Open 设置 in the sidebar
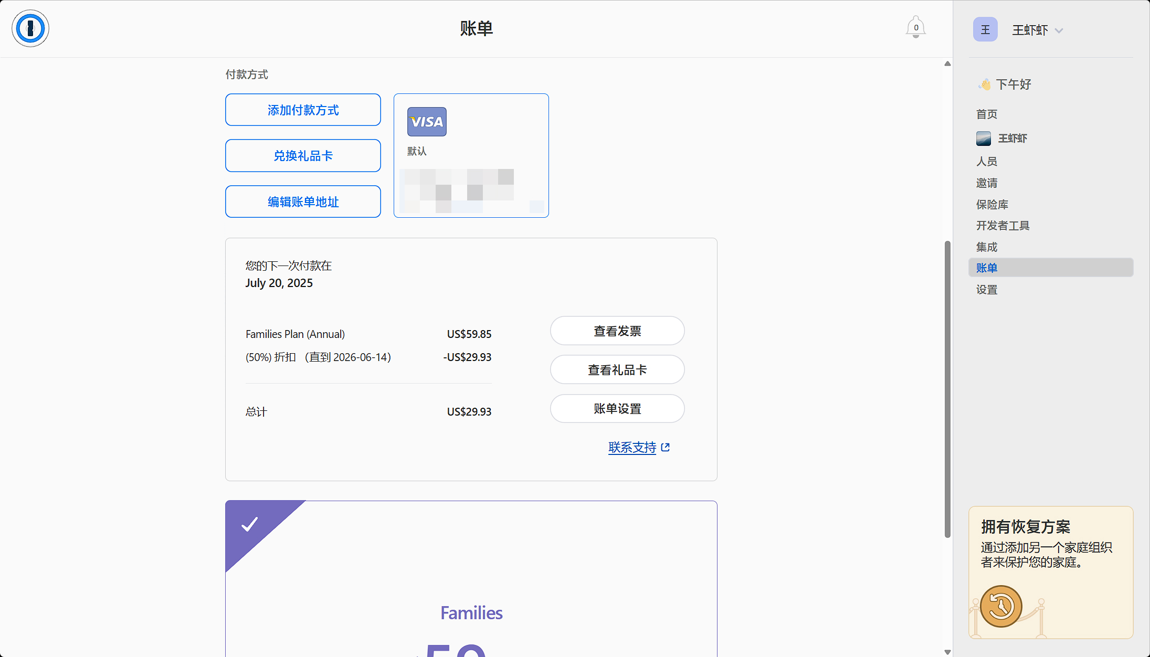This screenshot has width=1150, height=657. tap(987, 289)
